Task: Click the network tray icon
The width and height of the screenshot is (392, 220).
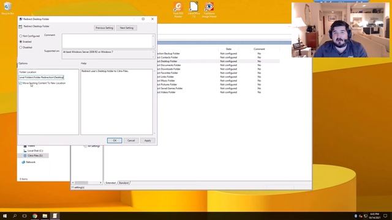Action: click(366, 216)
